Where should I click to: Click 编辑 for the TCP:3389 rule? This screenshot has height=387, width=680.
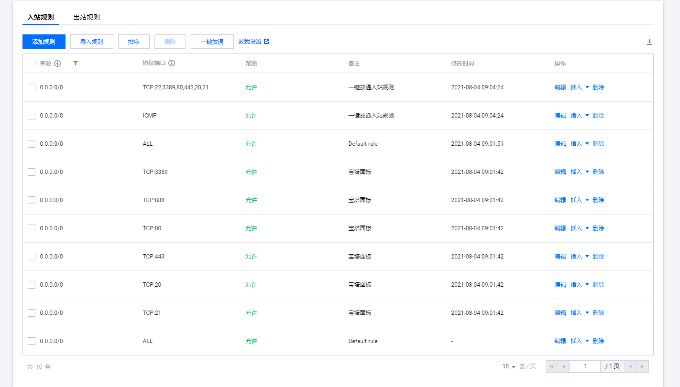(560, 172)
